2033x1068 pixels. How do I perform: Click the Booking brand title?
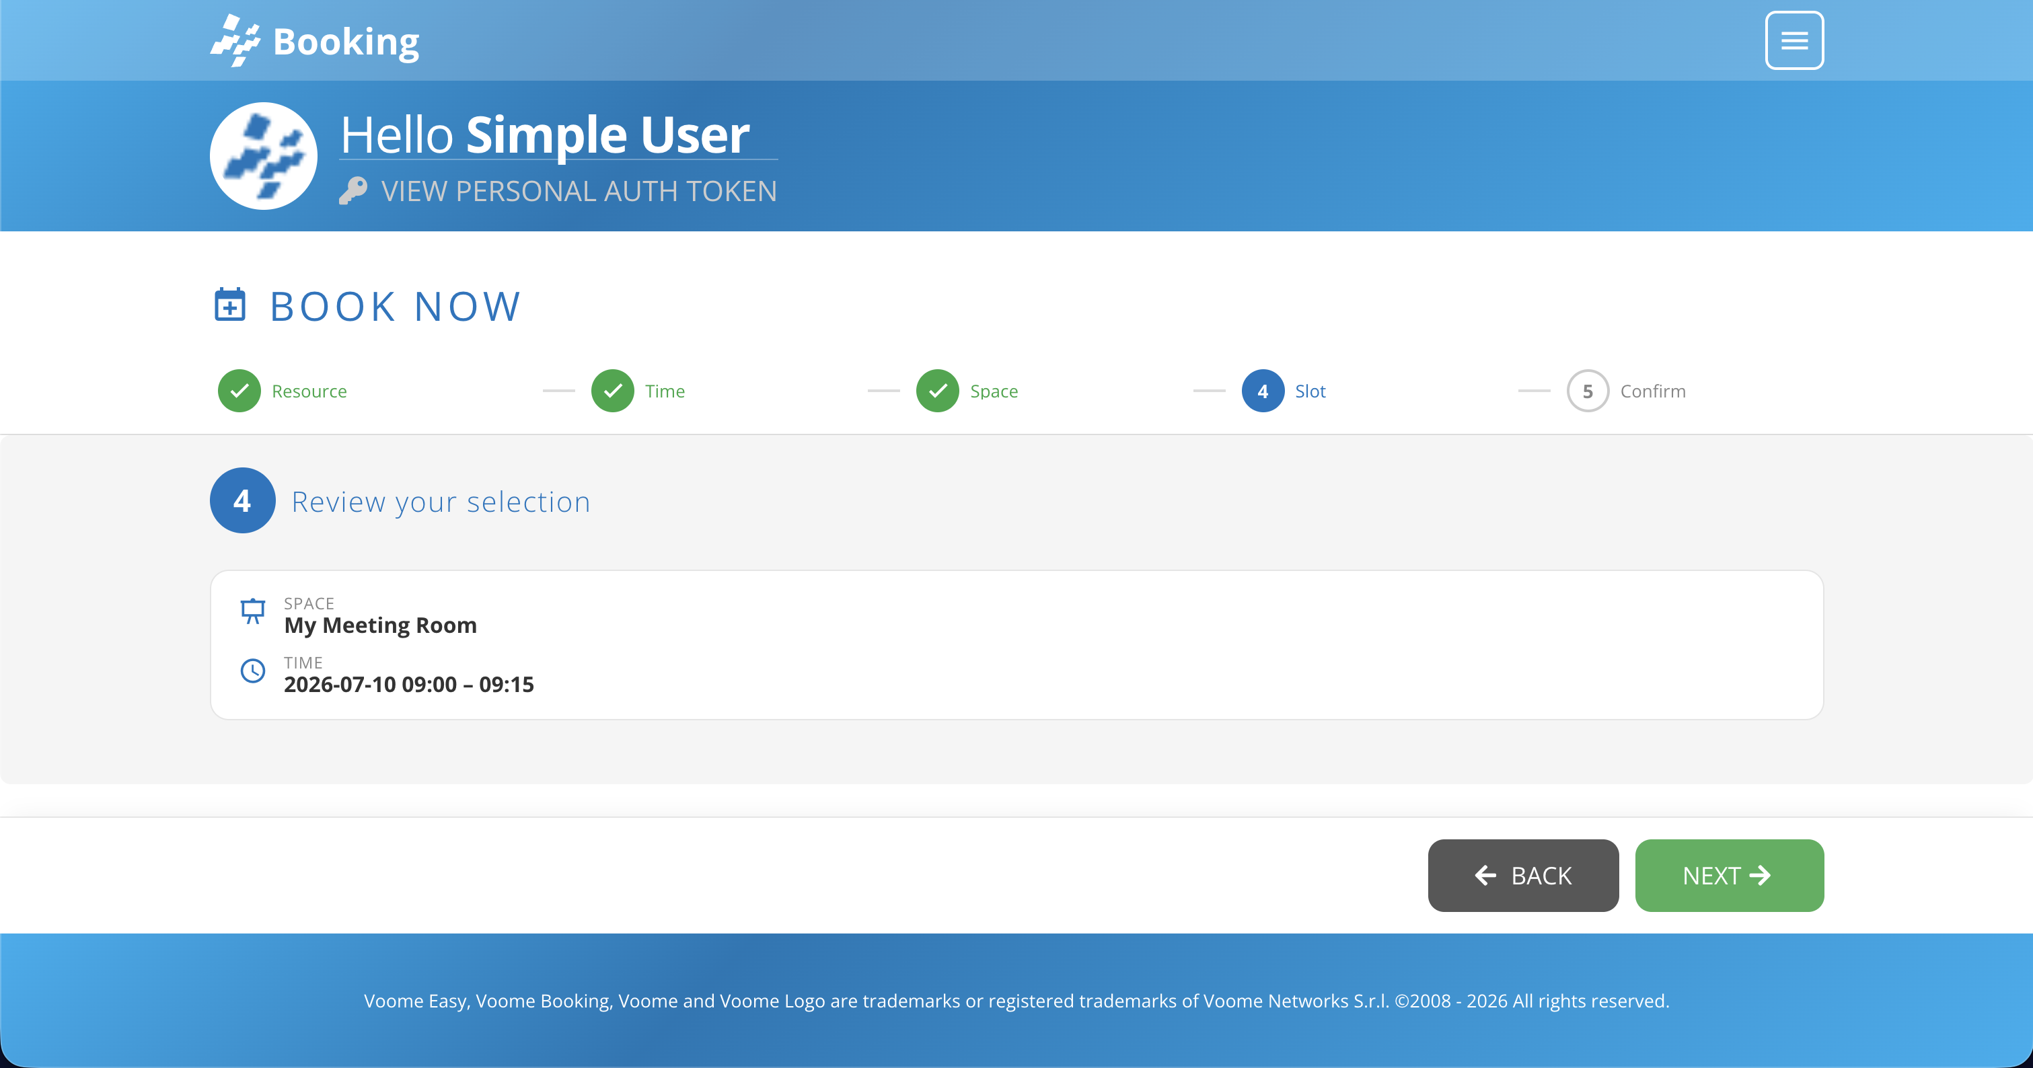pos(346,41)
